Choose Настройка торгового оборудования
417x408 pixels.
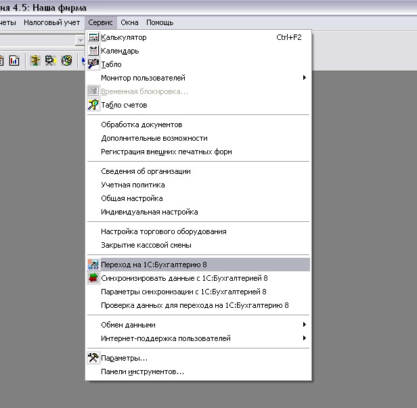point(198,231)
